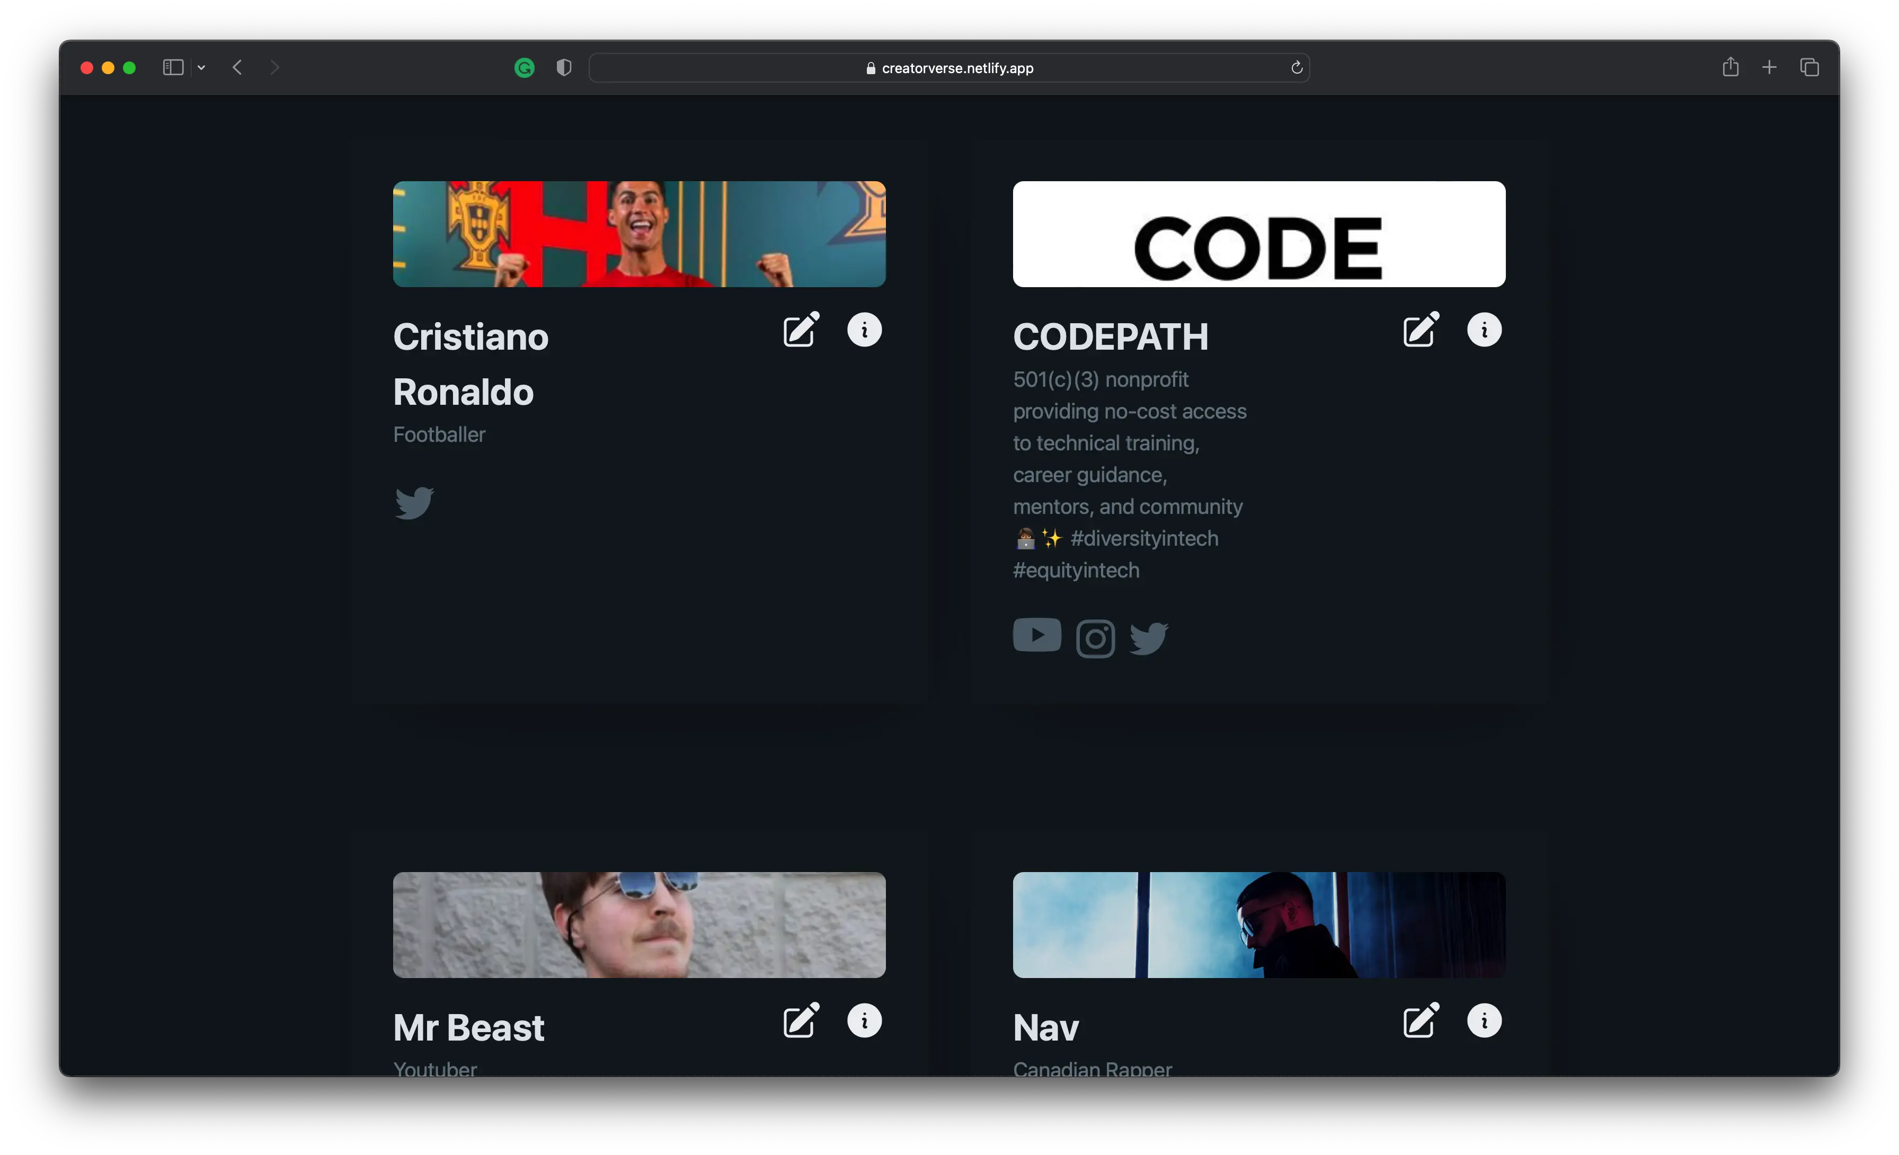View CODEPATH details via info icon
The height and width of the screenshot is (1155, 1899).
coord(1484,330)
